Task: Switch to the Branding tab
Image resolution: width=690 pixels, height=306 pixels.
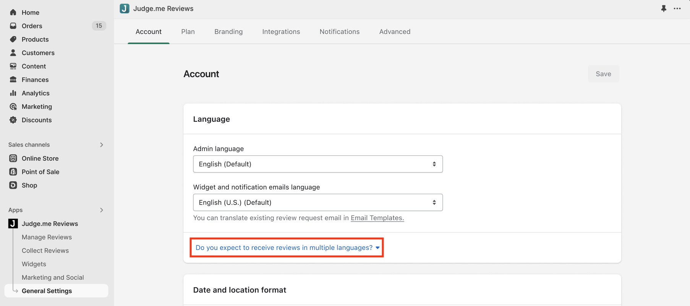Action: [228, 32]
